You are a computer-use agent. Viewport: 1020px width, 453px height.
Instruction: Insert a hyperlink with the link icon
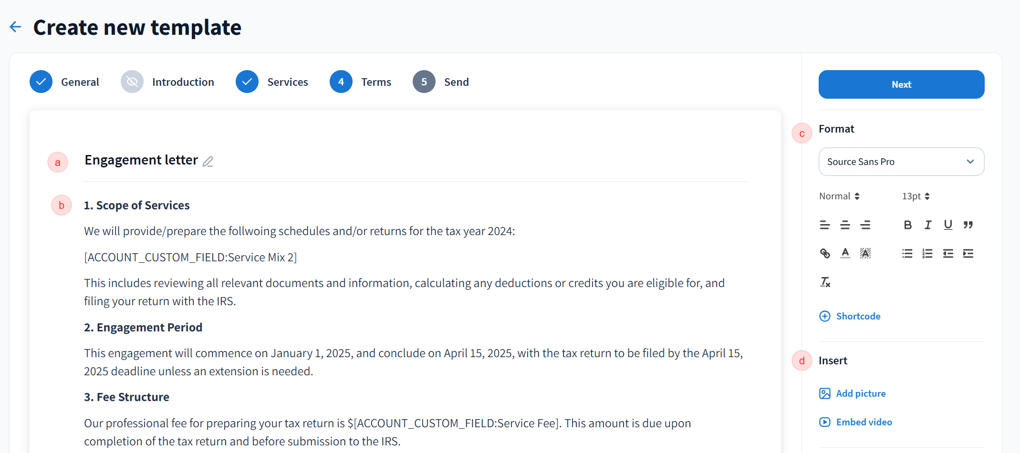coord(825,253)
